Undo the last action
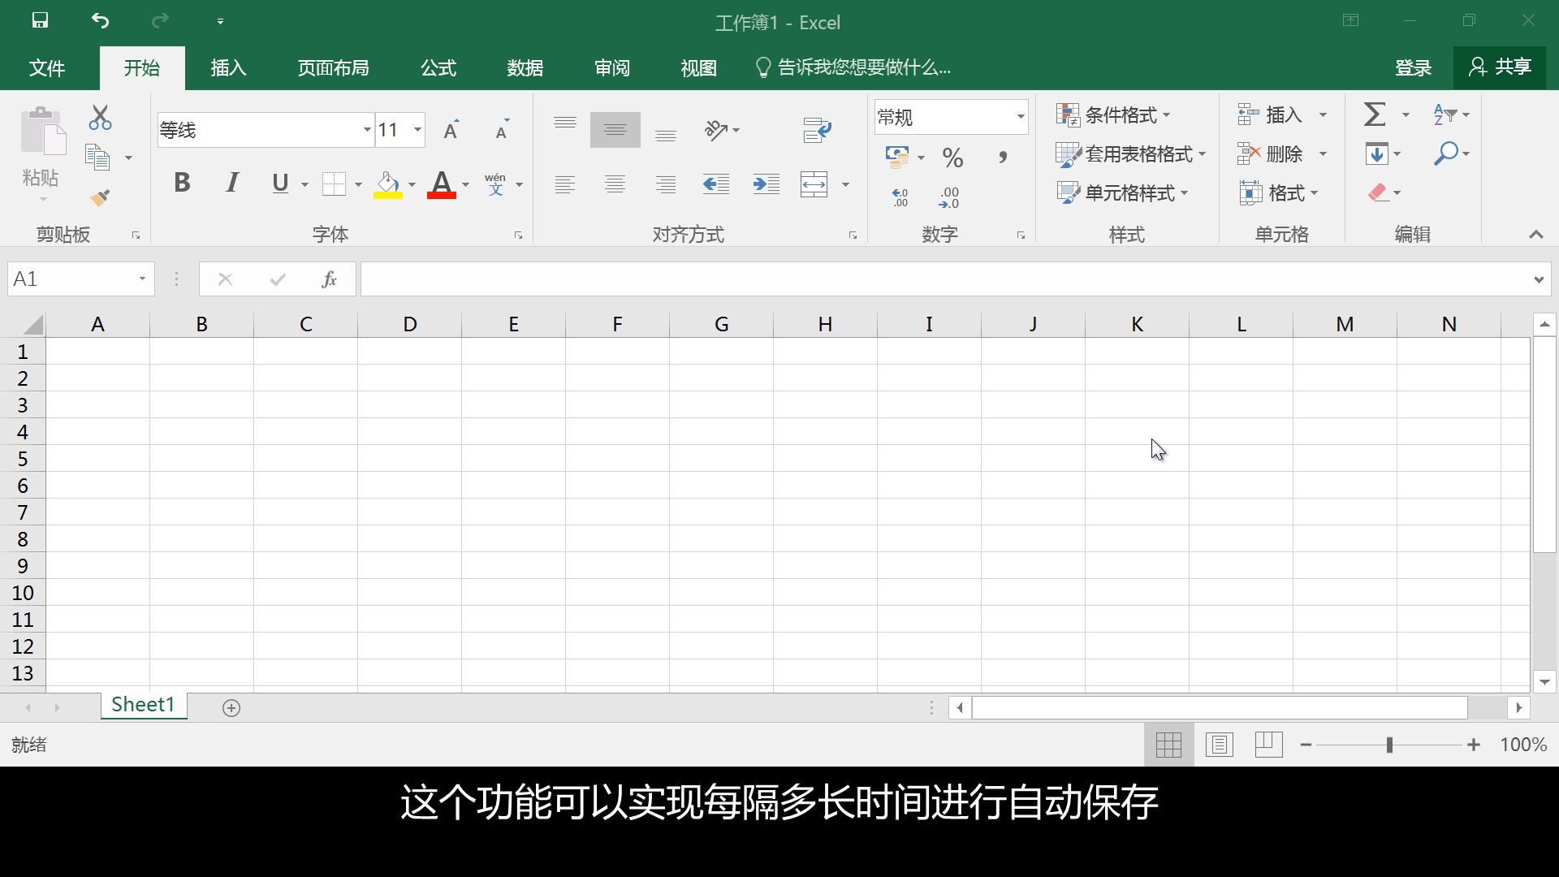The image size is (1559, 877). [x=100, y=20]
